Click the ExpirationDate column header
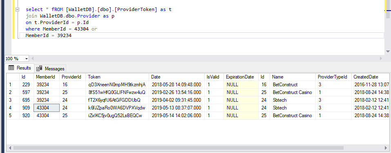391x153 pixels. (x=241, y=77)
